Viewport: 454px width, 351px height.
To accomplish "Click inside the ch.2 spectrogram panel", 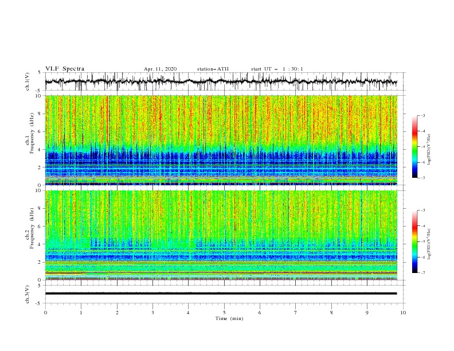I will (221, 235).
